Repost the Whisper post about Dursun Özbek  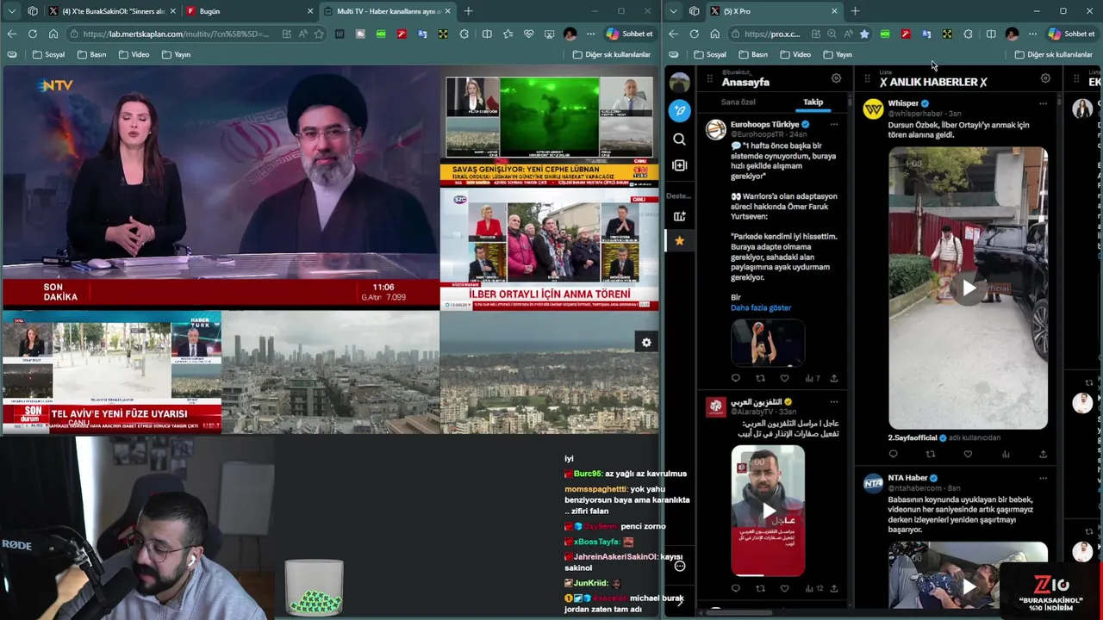pos(931,455)
